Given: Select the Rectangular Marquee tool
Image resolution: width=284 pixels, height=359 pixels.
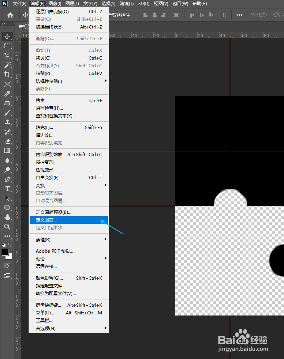Looking at the screenshot, I should click(x=7, y=46).
